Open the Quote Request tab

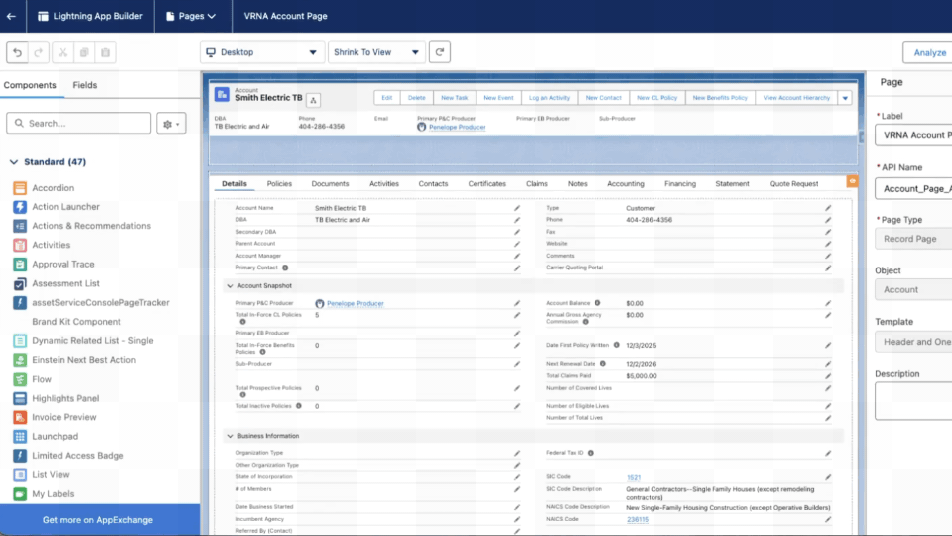point(794,184)
